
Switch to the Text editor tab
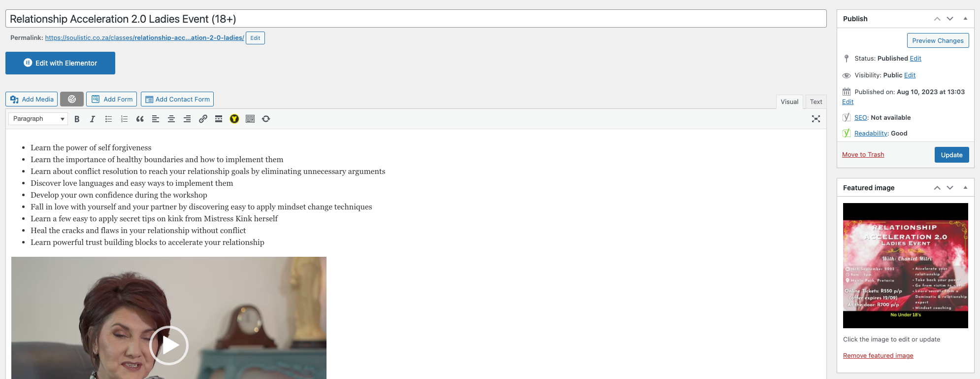[816, 102]
